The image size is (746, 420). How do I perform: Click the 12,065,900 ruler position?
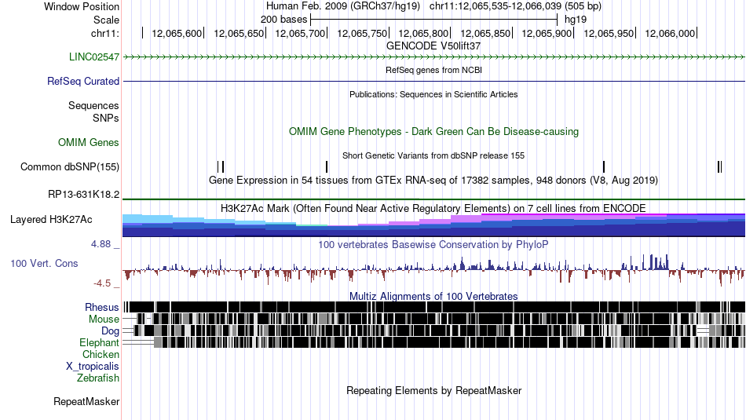point(547,33)
